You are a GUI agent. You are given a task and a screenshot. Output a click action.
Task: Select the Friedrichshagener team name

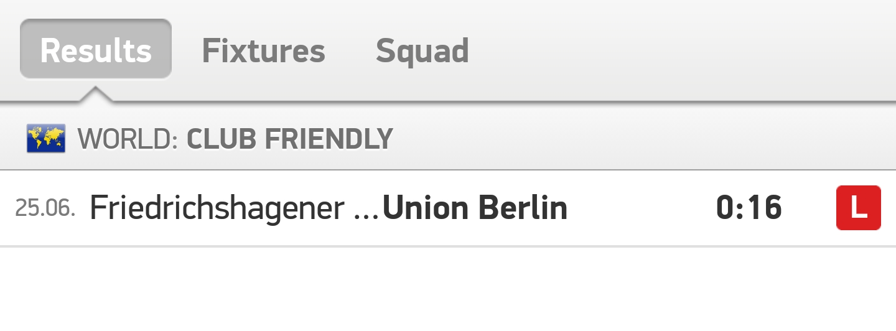217,208
